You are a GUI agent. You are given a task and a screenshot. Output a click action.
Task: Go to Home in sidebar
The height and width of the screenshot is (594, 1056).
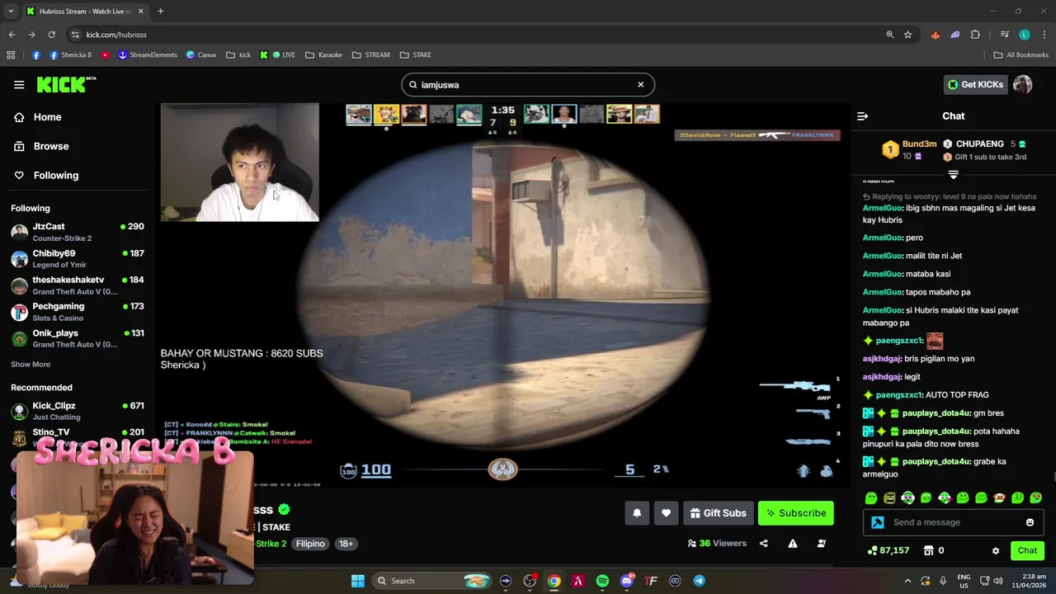[39, 117]
